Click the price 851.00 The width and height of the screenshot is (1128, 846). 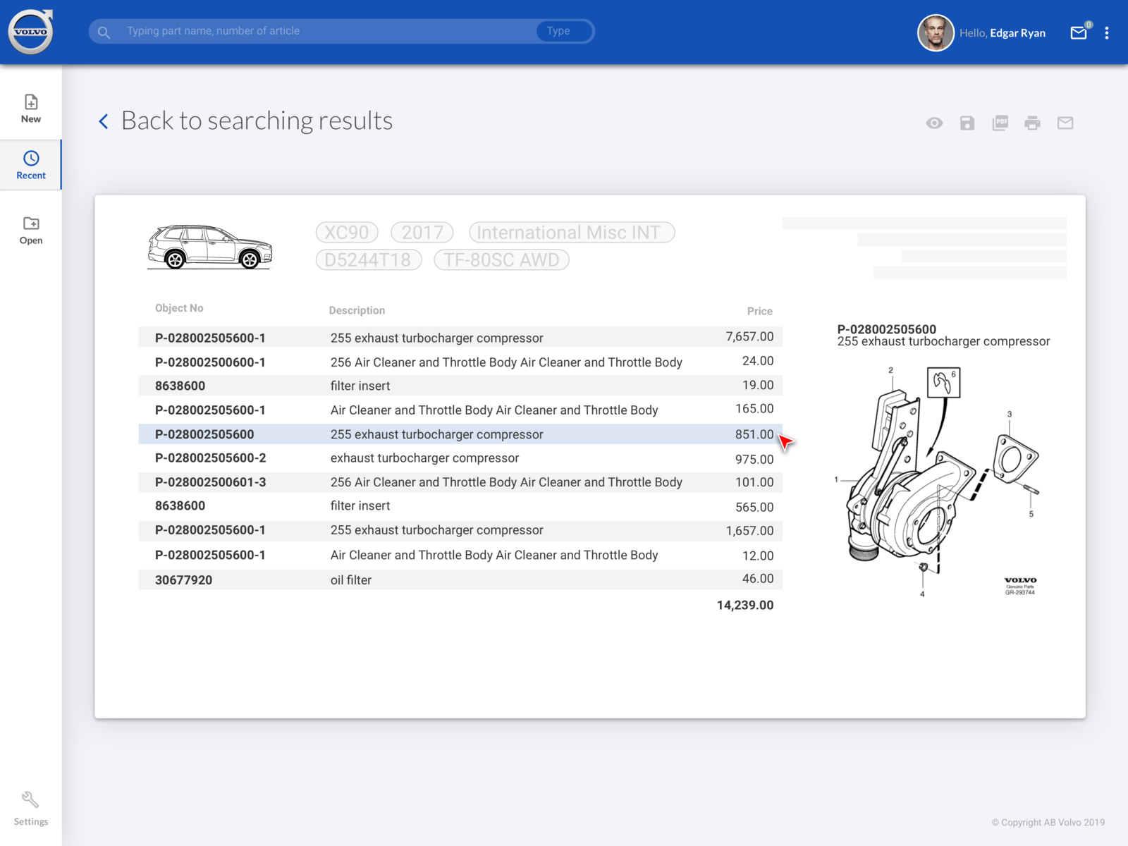coord(754,434)
